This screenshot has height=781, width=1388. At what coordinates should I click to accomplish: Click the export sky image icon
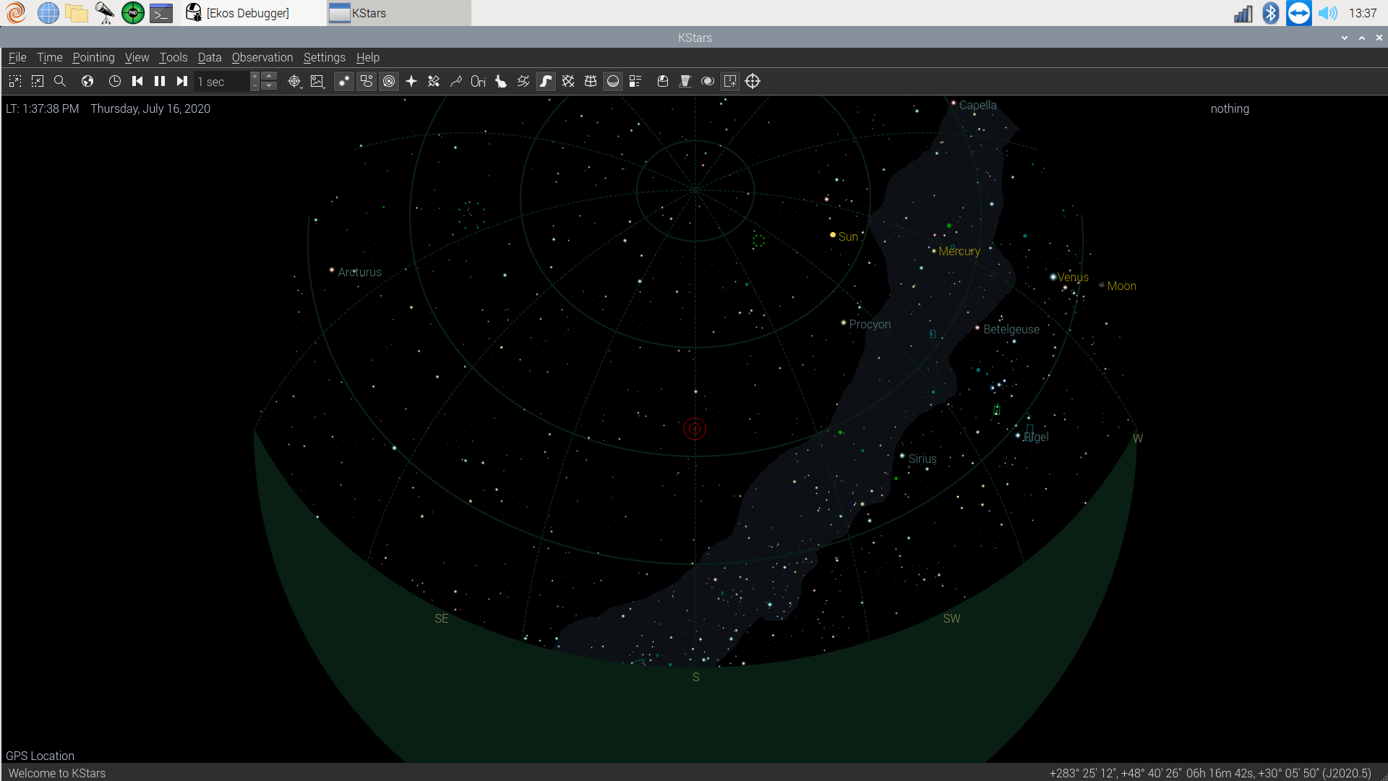730,82
